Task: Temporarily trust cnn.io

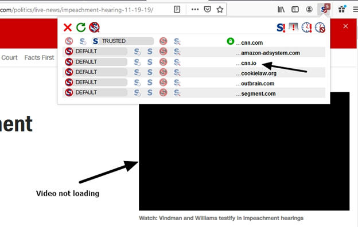Action: pos(137,62)
